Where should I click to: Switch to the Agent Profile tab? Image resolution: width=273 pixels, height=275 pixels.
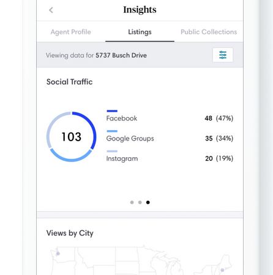click(71, 32)
